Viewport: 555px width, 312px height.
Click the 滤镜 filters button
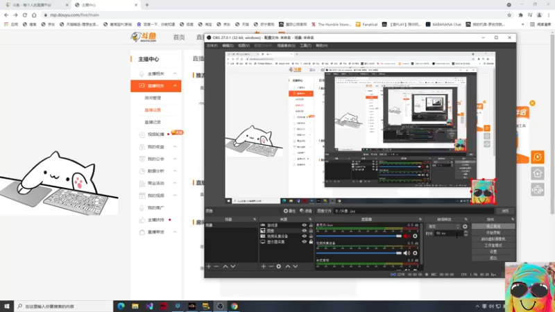[x=306, y=211]
